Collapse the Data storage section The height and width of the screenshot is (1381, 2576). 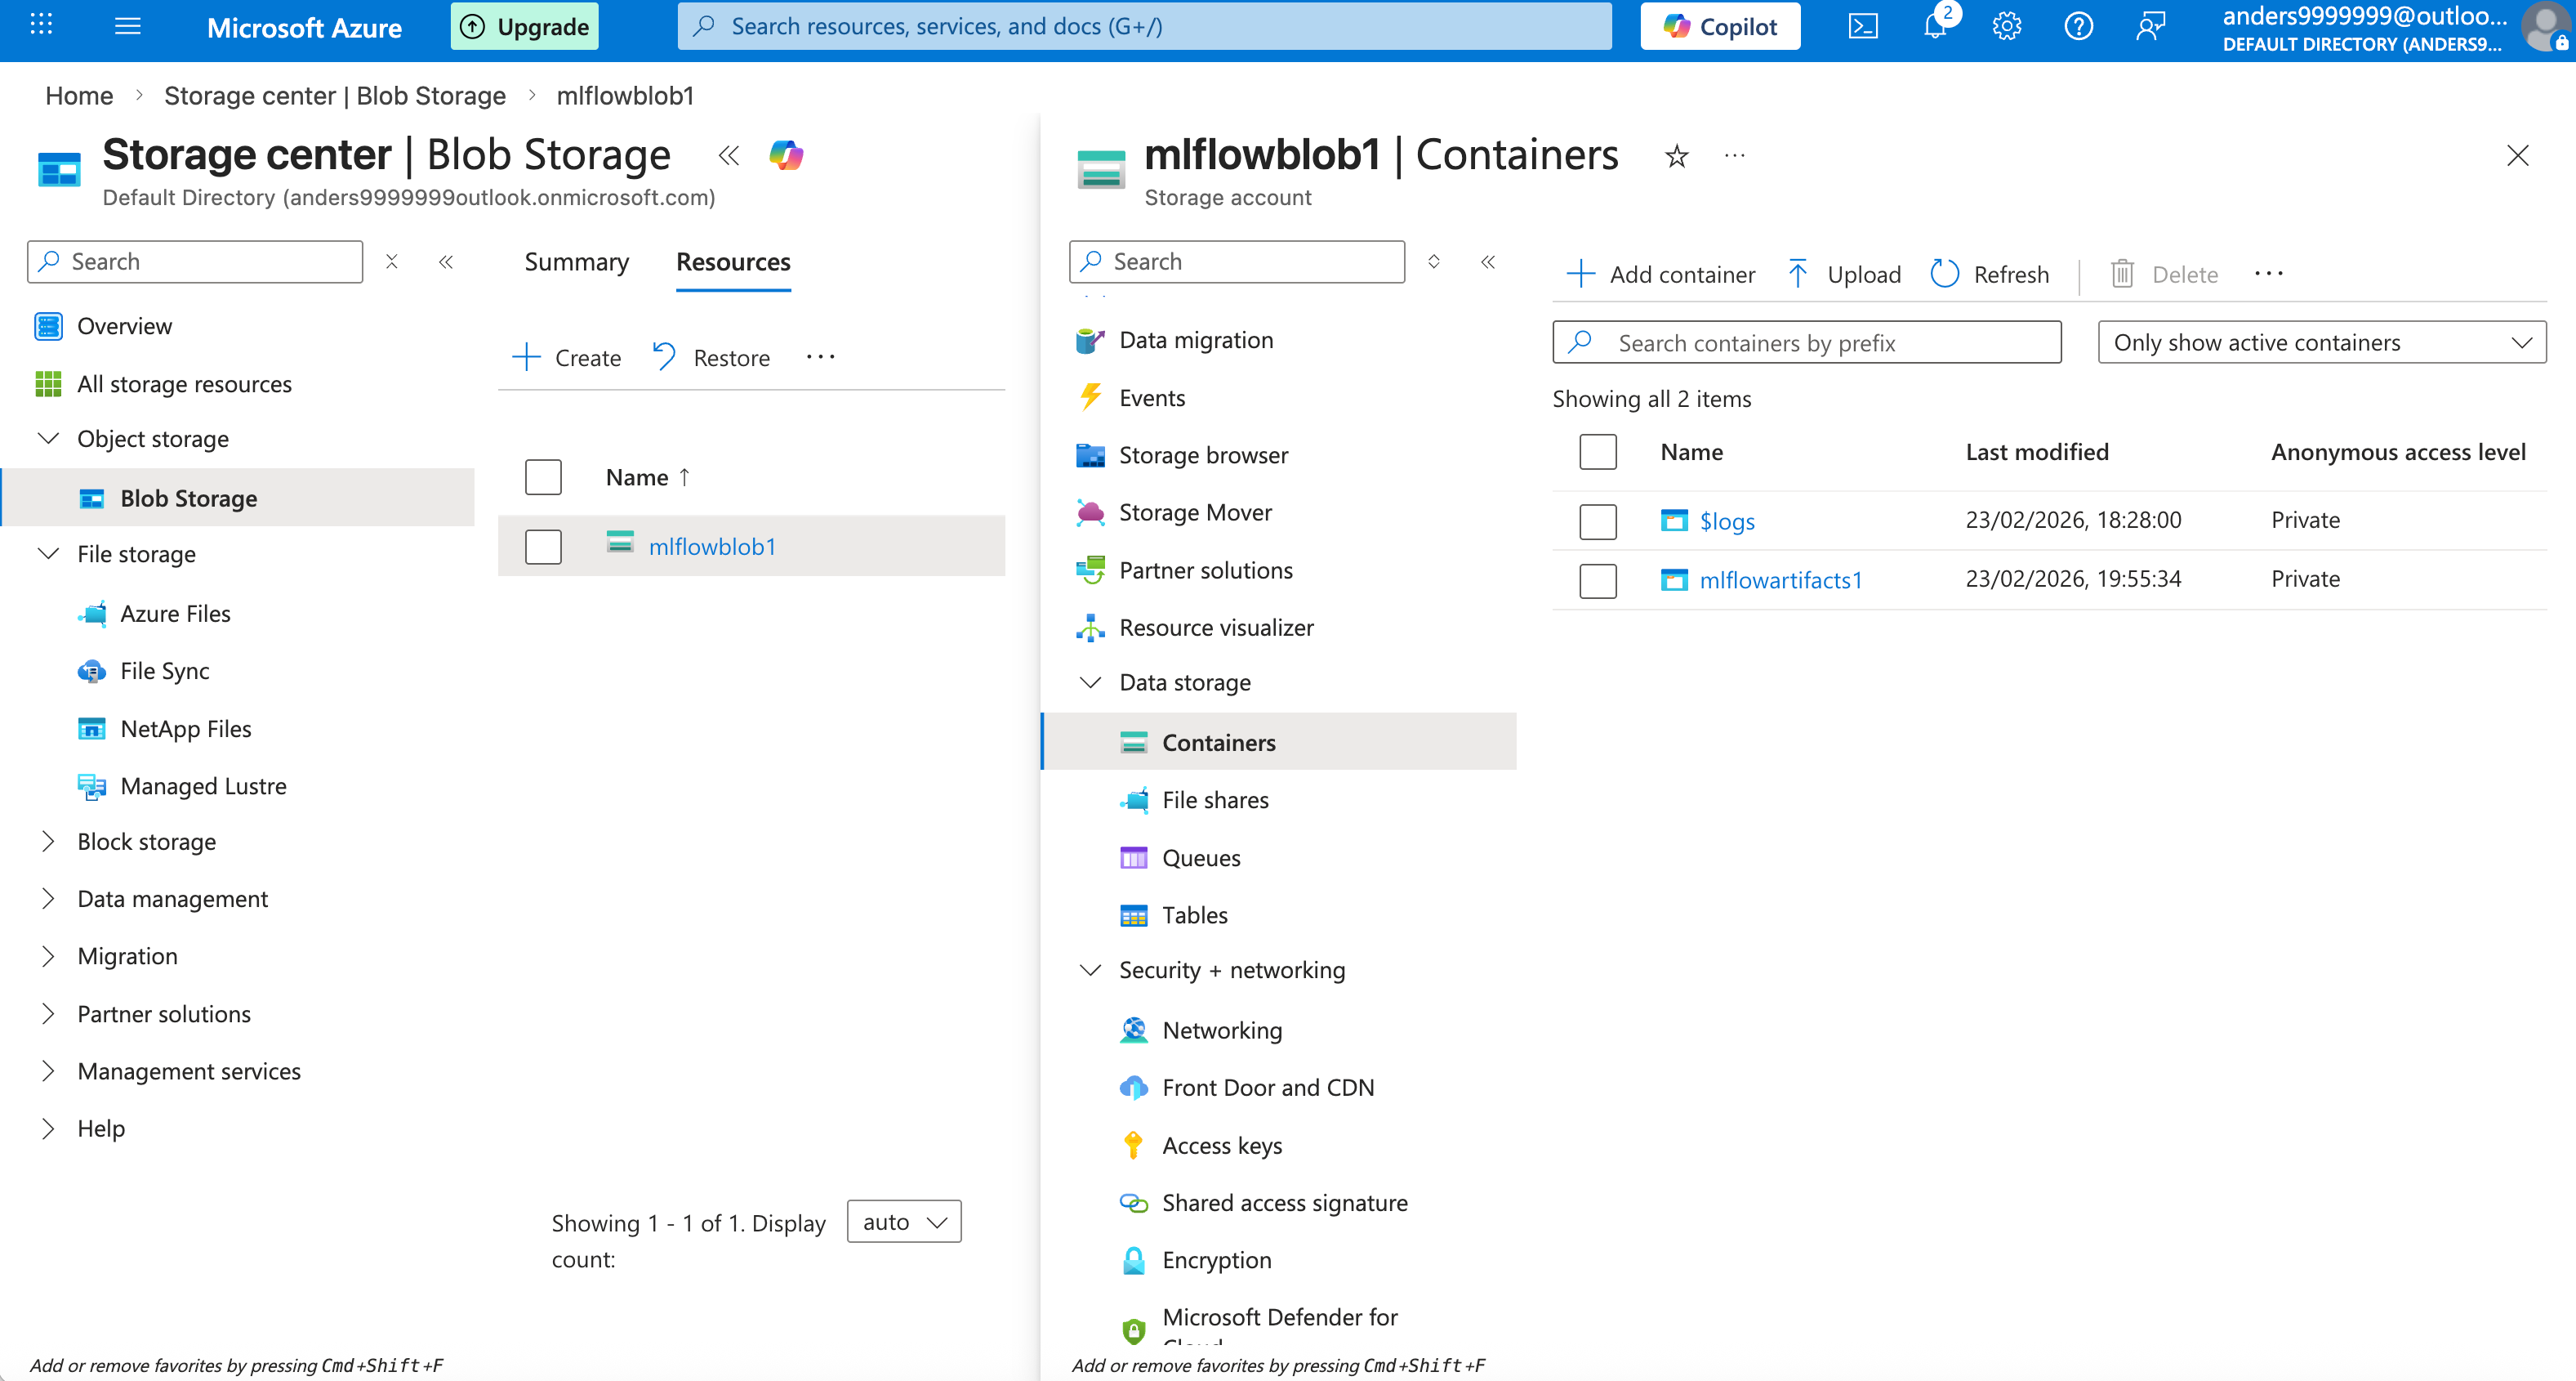1090,682
